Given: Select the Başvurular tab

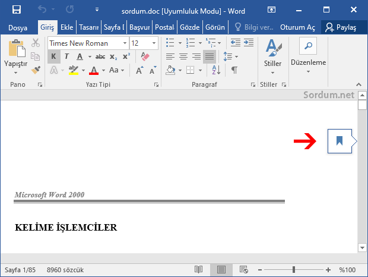Looking at the screenshot, I should tap(139, 27).
